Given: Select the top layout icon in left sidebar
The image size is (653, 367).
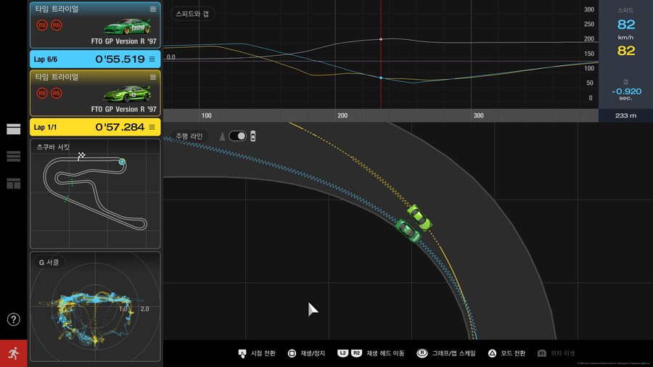Looking at the screenshot, I should tap(13, 129).
